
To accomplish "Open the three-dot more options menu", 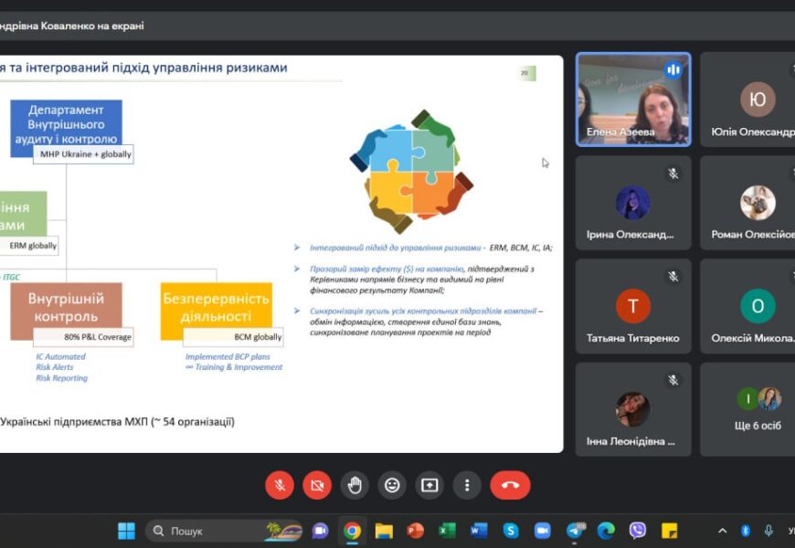I will 467,485.
